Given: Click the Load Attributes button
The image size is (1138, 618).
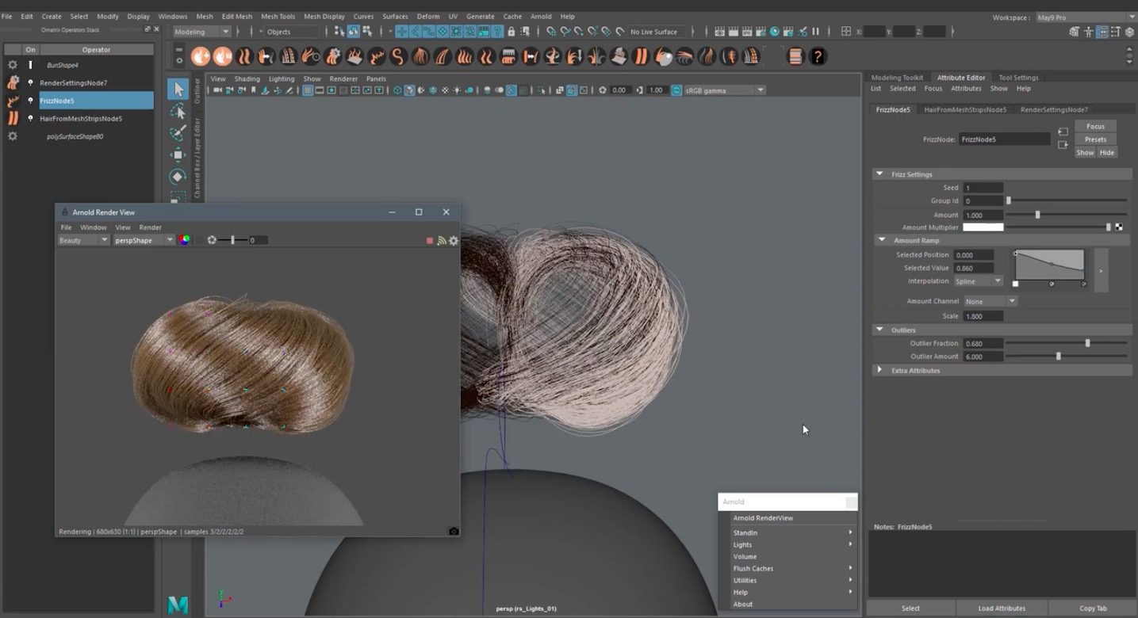Looking at the screenshot, I should click(1002, 608).
